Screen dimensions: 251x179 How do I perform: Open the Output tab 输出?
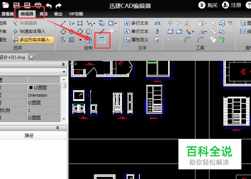click(x=58, y=14)
